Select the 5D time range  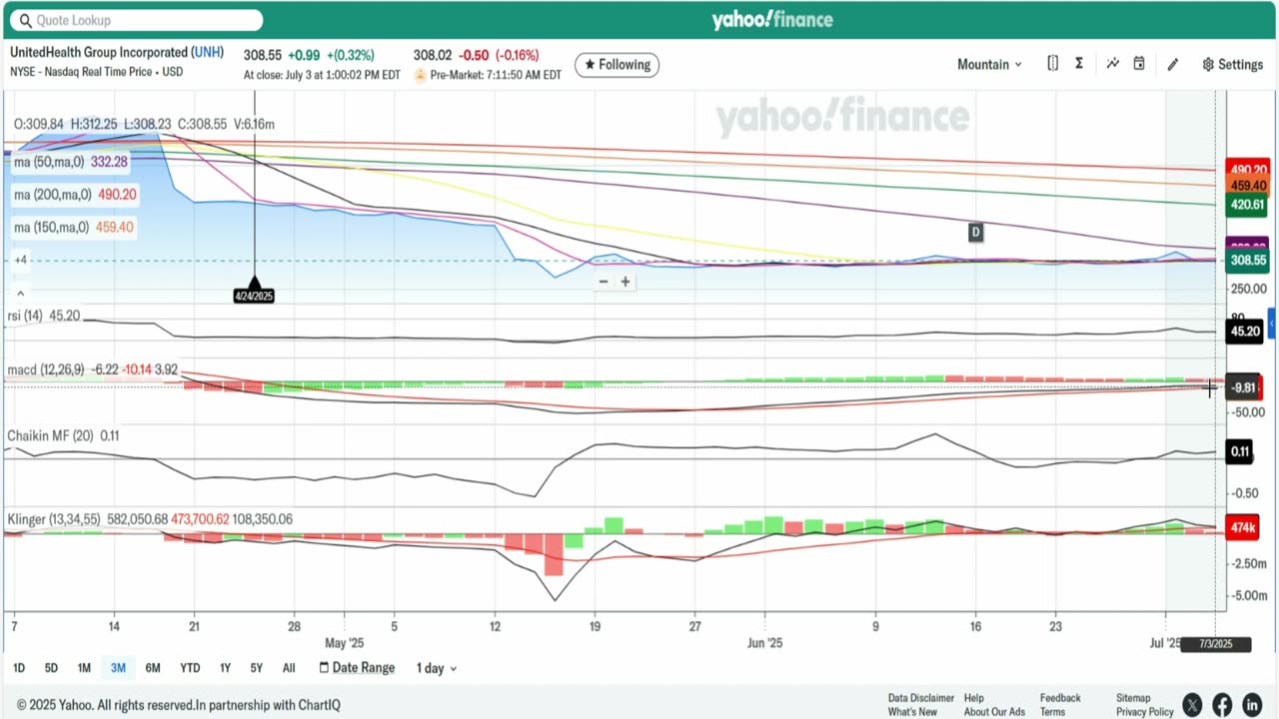pos(51,668)
